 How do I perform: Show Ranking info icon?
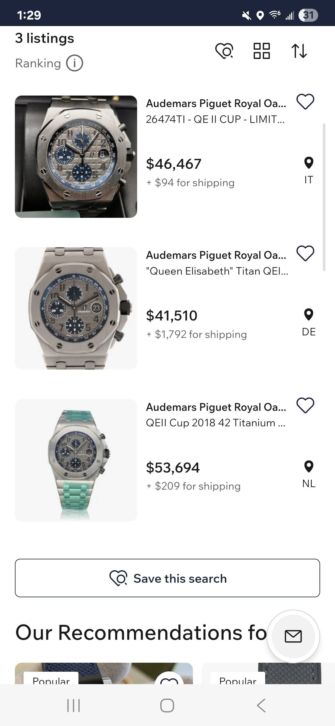click(x=74, y=63)
